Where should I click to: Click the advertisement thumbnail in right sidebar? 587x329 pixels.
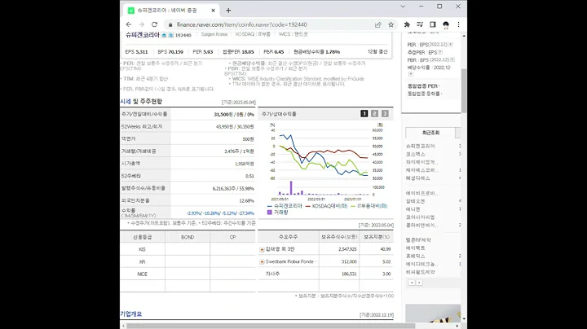pos(433,314)
